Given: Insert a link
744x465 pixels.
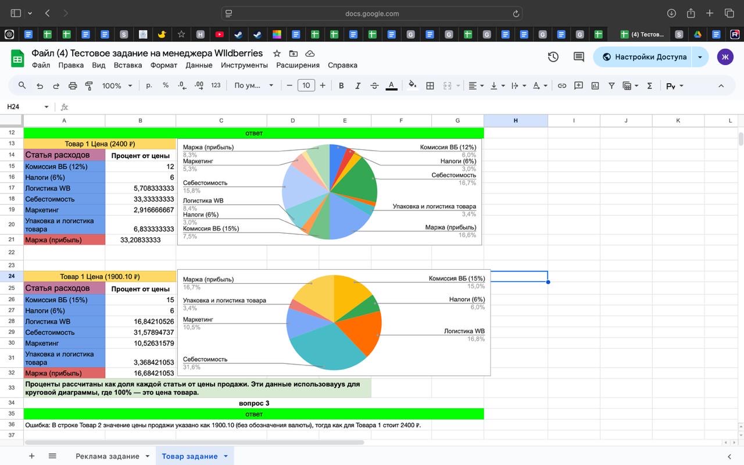Looking at the screenshot, I should (x=562, y=85).
